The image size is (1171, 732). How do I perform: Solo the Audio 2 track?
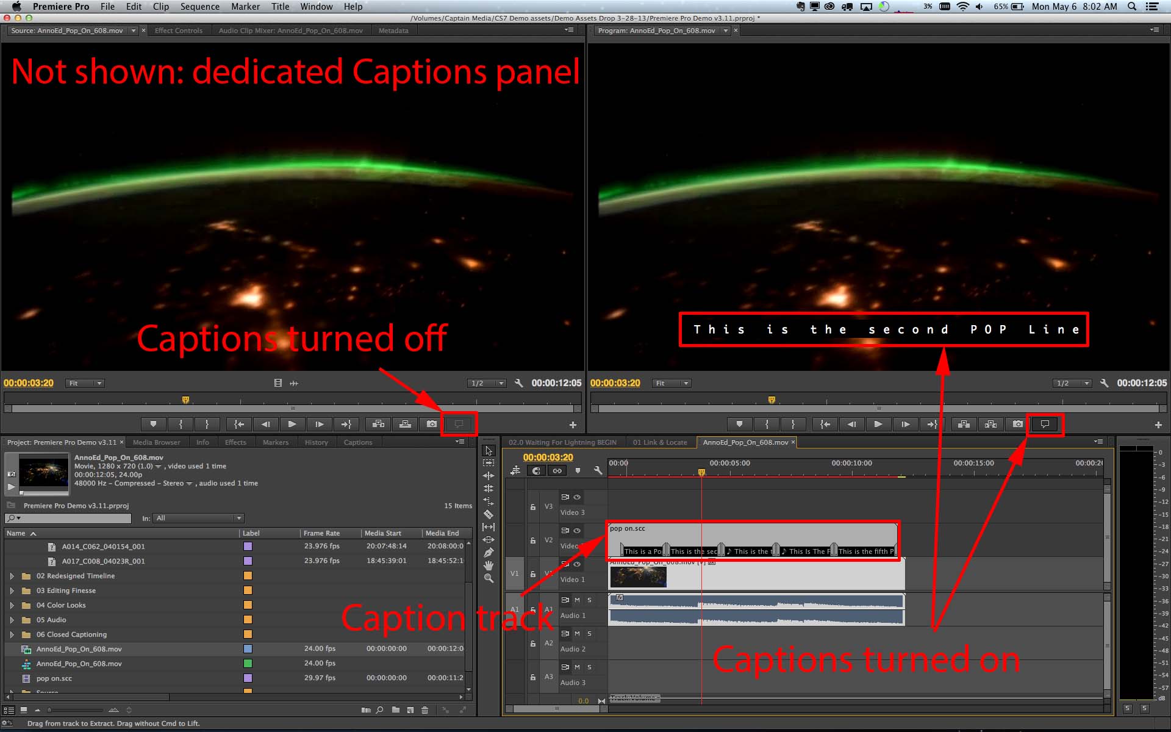(589, 634)
